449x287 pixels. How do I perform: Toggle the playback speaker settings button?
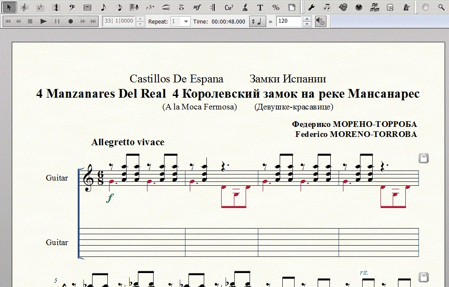point(320,21)
